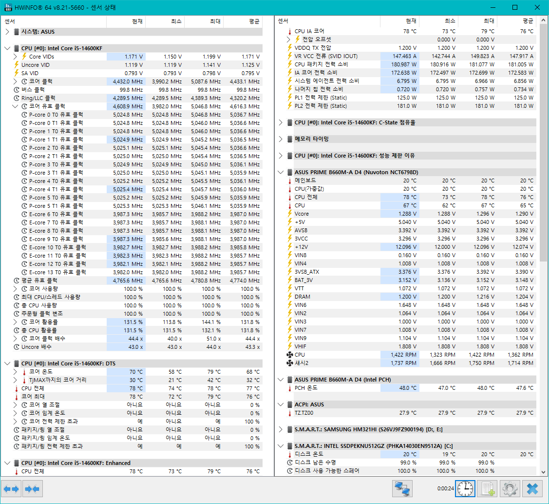The height and width of the screenshot is (504, 549).
Task: Expand the S.M.A.R.T.: SAMSUNG HM321HI section
Action: point(281,429)
